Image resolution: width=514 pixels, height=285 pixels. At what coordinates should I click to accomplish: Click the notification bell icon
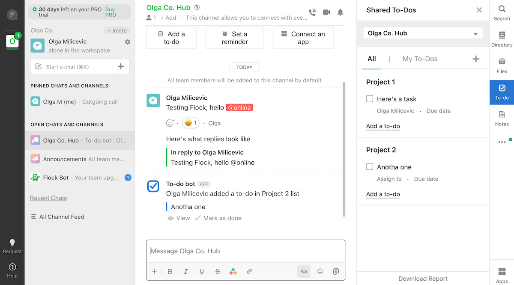point(341,12)
